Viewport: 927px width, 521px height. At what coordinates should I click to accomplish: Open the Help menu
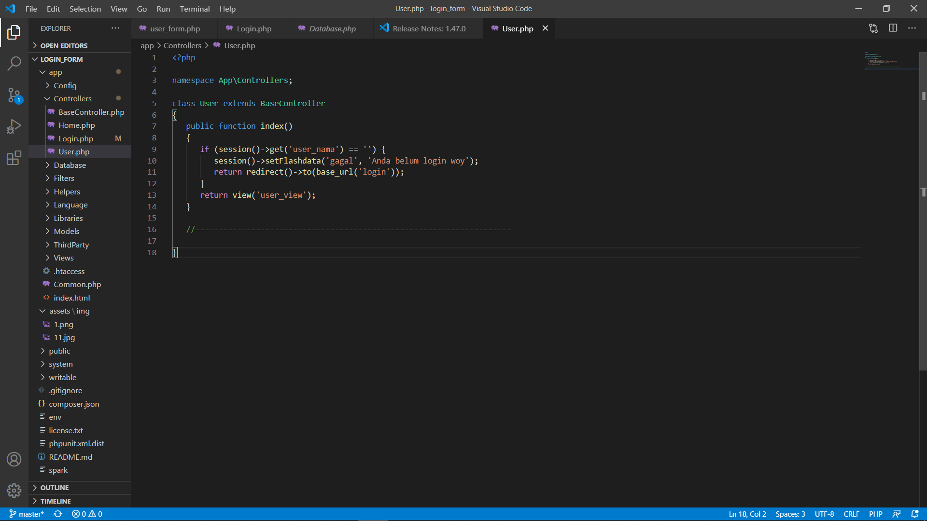[227, 9]
